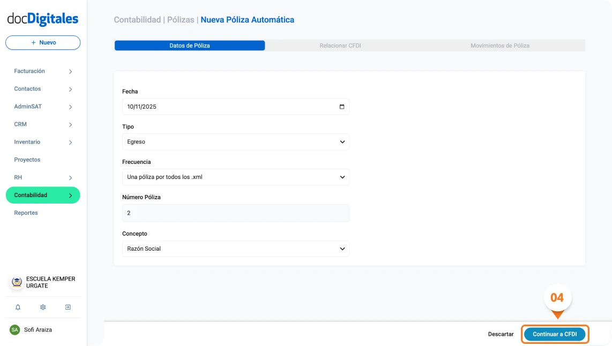Switch to the Relacionar CFDI tab
Image resolution: width=612 pixels, height=346 pixels.
pos(340,46)
